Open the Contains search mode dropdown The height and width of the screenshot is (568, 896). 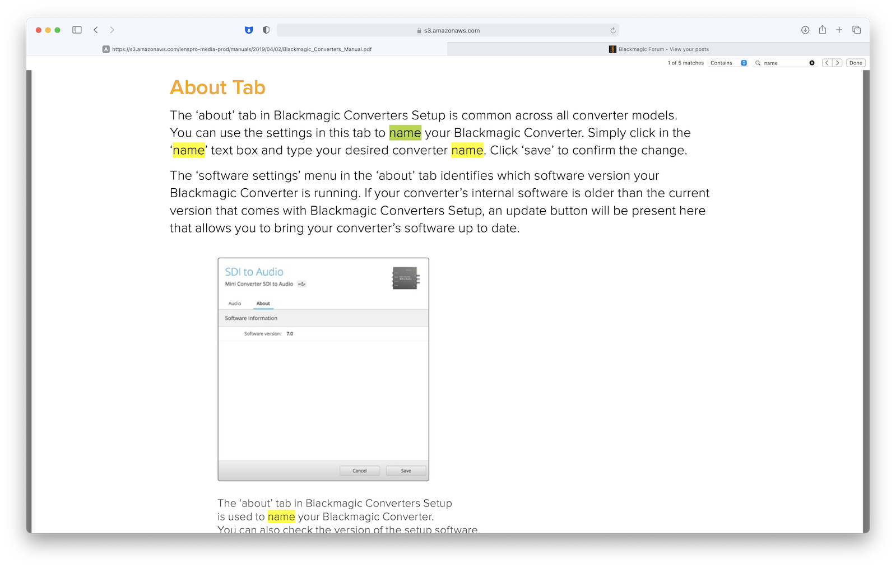728,63
